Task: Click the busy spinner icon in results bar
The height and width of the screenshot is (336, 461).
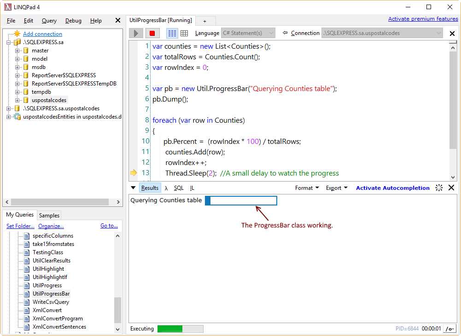Action: [x=439, y=188]
